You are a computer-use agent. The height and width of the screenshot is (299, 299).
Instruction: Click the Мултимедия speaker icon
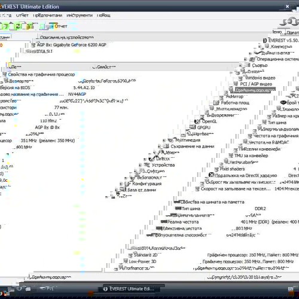(170, 140)
